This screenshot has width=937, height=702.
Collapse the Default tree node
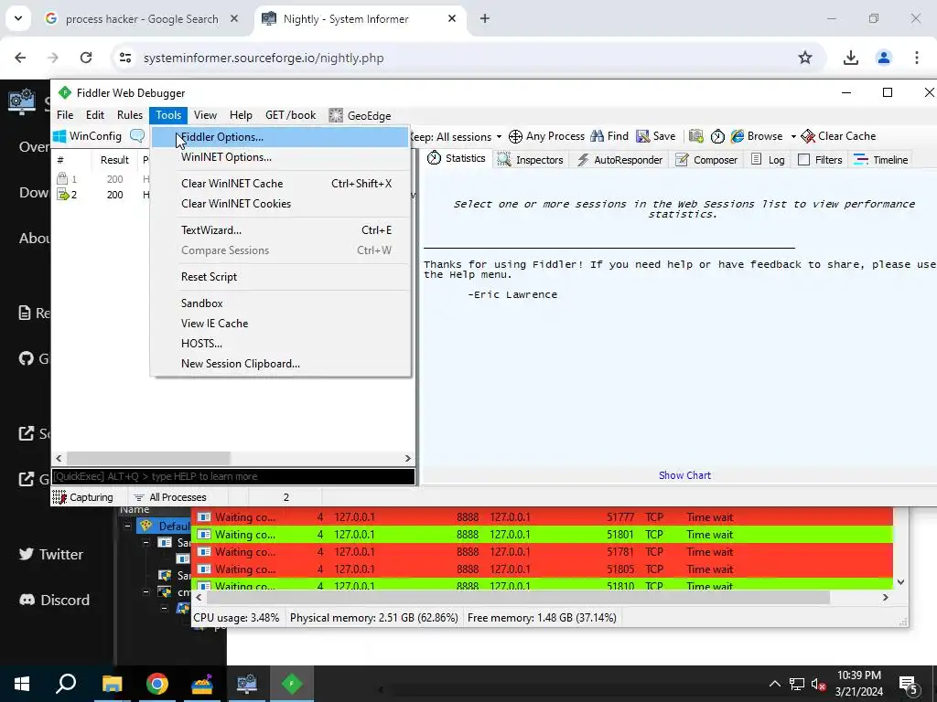[x=127, y=526]
